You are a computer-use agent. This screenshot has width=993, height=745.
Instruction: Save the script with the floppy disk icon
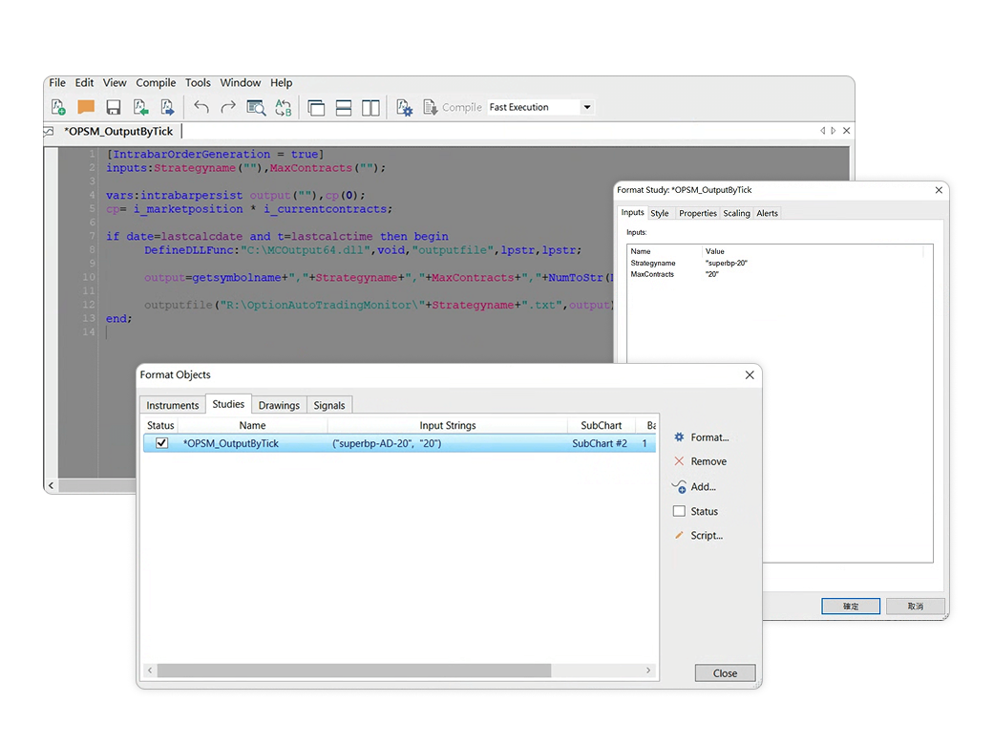[113, 107]
